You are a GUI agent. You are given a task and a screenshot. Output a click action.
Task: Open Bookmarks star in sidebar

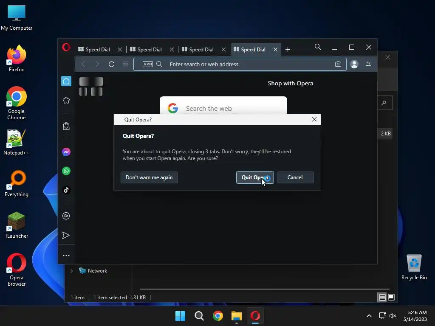(x=66, y=100)
